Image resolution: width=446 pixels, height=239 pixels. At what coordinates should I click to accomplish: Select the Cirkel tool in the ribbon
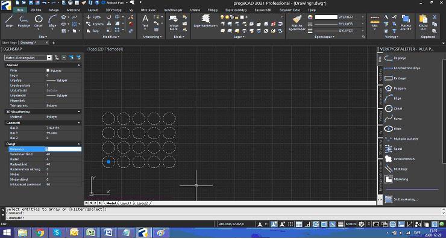click(39, 21)
